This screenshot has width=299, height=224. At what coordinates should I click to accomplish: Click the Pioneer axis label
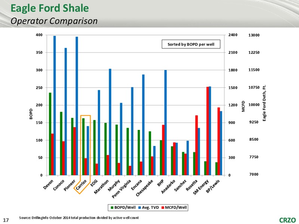pos(70,185)
